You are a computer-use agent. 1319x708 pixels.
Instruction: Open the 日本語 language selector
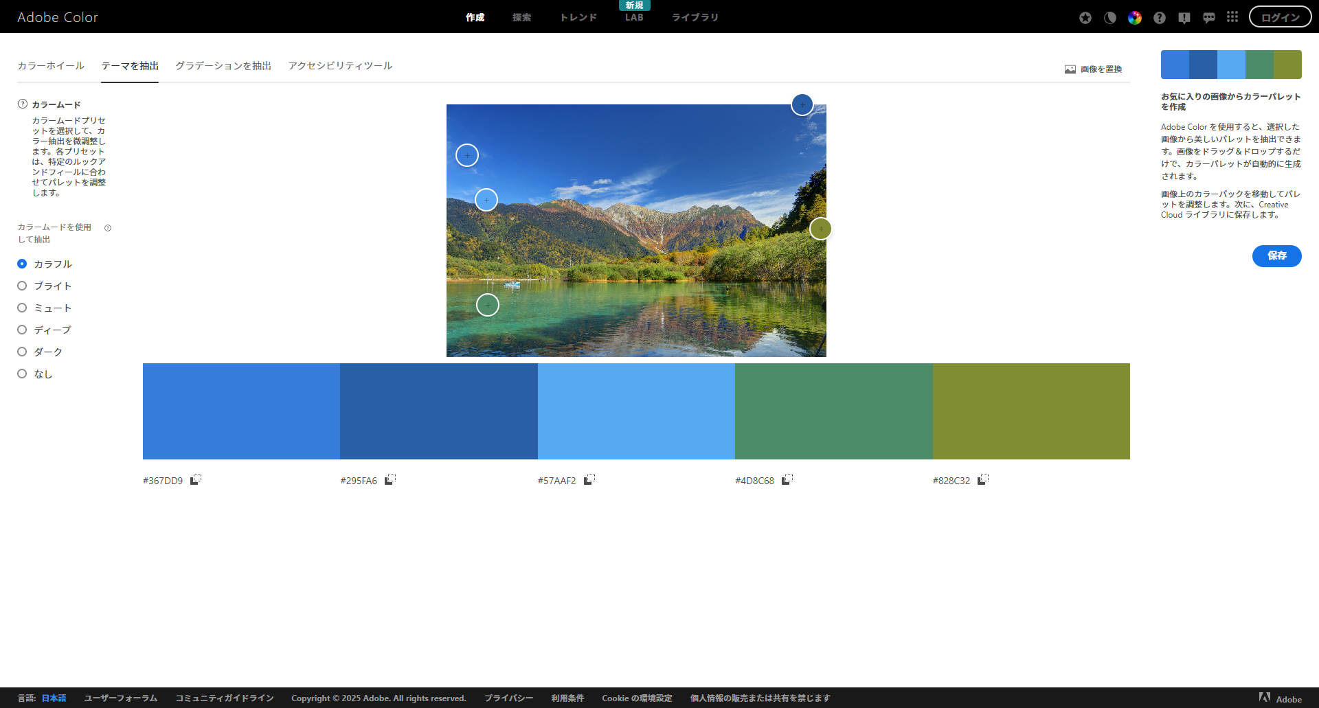[x=54, y=698]
